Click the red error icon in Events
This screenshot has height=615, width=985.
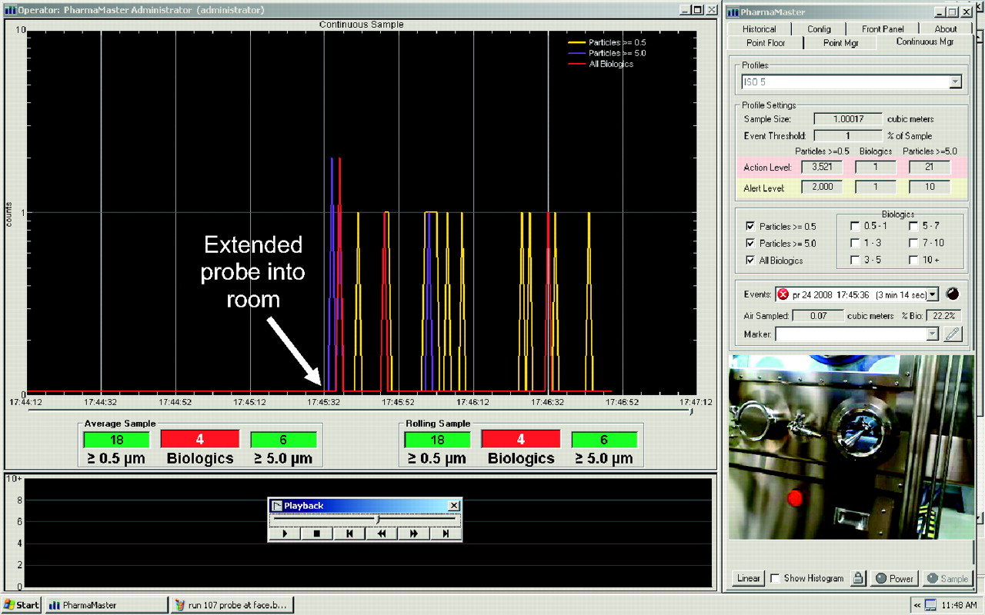pyautogui.click(x=783, y=294)
